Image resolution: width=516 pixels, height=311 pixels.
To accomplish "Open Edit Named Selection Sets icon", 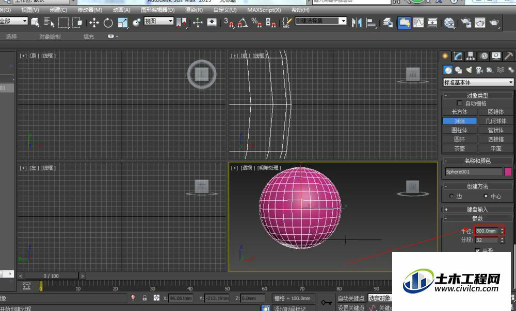I will [286, 23].
